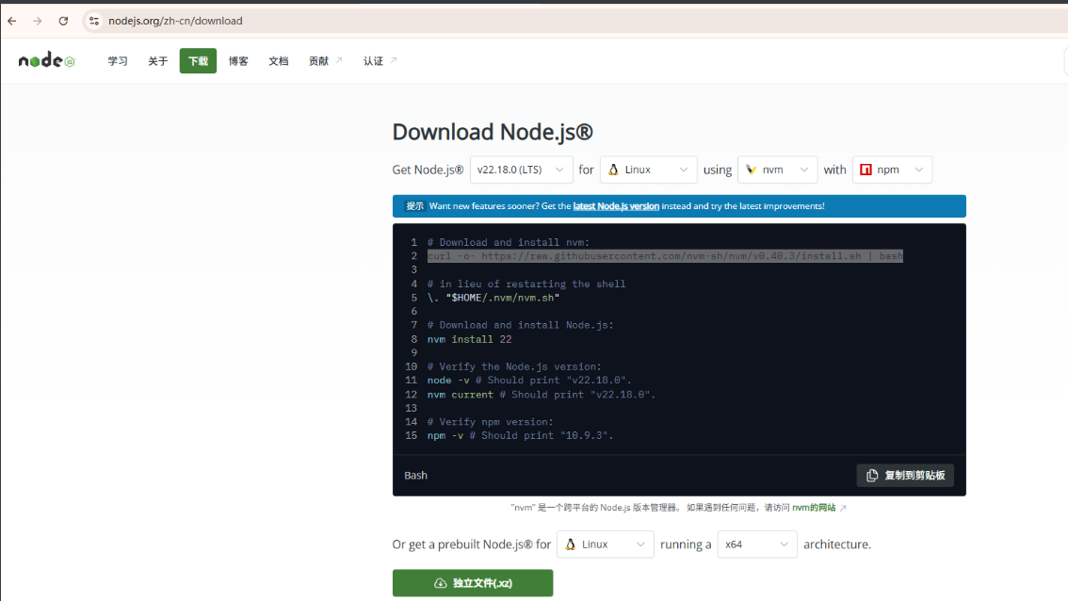This screenshot has height=601, width=1068.
Task: Click the 'nvm install 22' code line
Action: (x=469, y=339)
